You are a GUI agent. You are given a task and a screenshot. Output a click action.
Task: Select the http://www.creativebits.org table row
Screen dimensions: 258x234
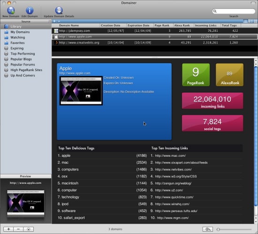point(155,43)
